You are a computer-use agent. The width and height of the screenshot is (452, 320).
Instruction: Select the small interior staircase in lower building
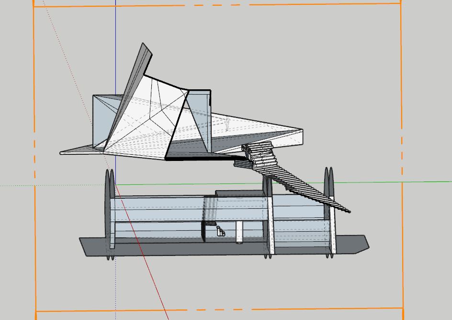click(x=210, y=211)
